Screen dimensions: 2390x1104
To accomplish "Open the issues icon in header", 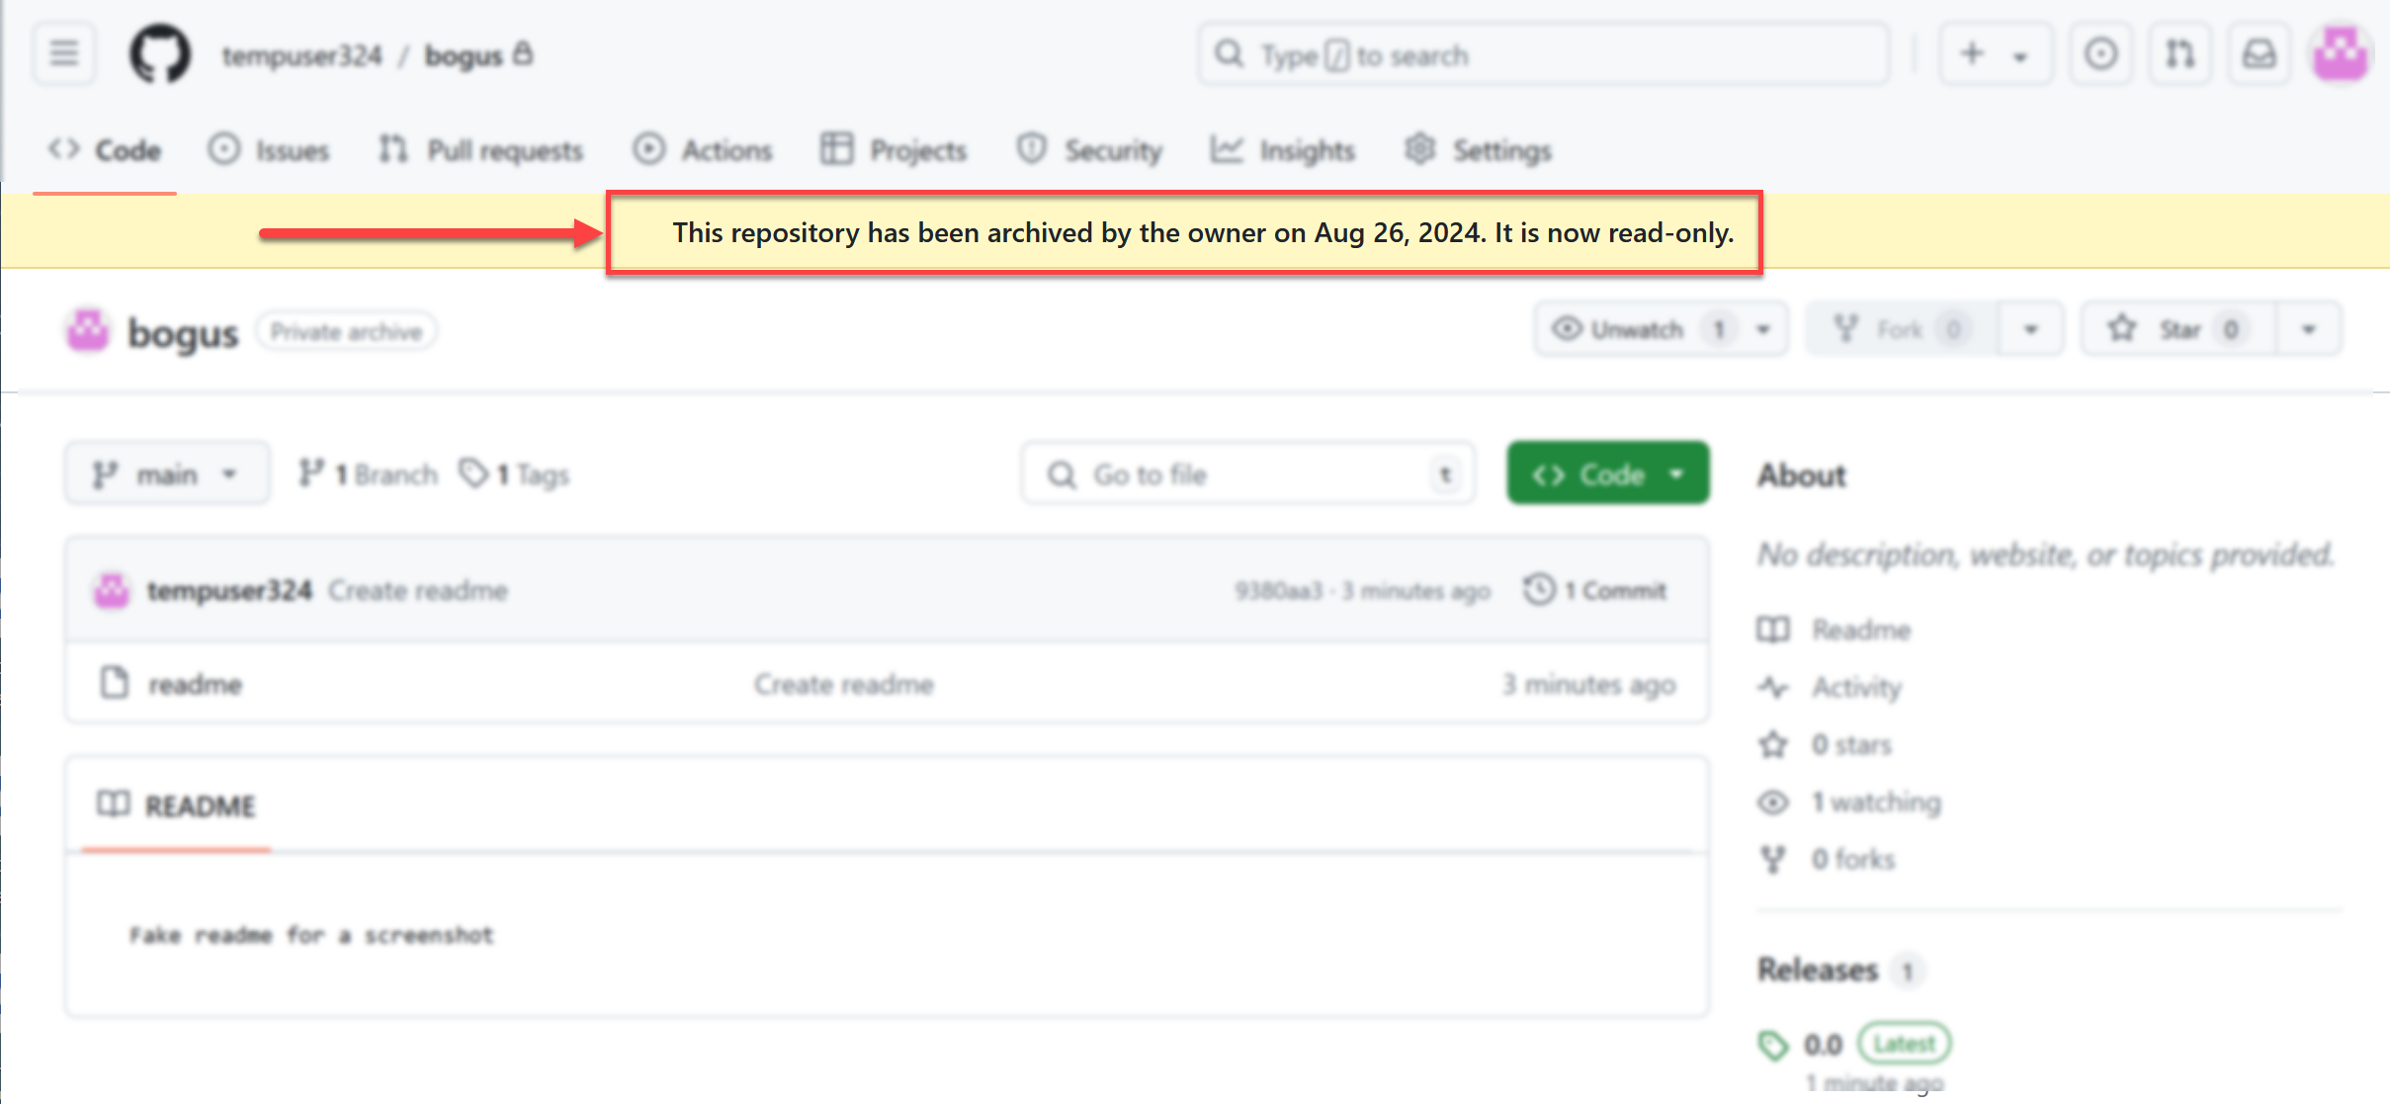I will click(2100, 53).
